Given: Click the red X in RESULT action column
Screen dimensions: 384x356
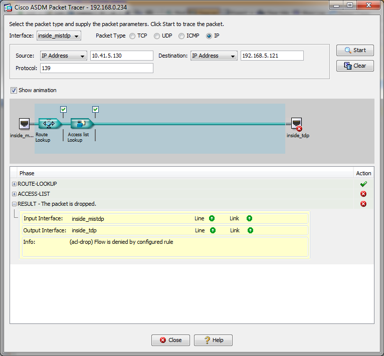Looking at the screenshot, I should pos(363,204).
